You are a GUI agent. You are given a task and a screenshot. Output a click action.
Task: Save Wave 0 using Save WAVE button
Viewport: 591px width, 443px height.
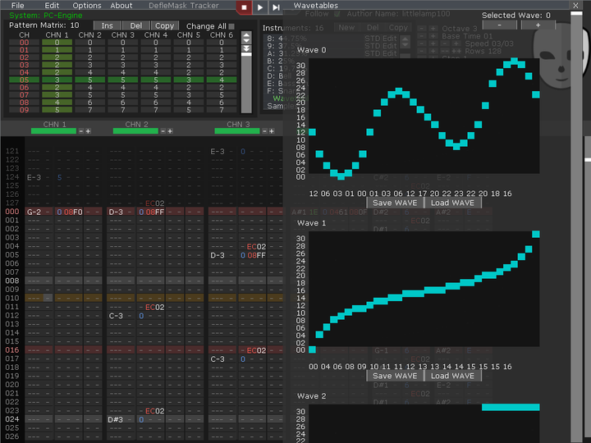(394, 203)
